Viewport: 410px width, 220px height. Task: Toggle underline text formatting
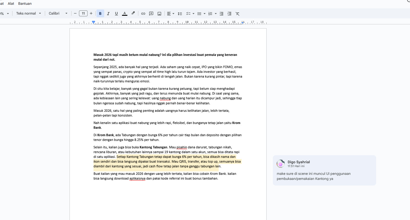[x=116, y=13]
